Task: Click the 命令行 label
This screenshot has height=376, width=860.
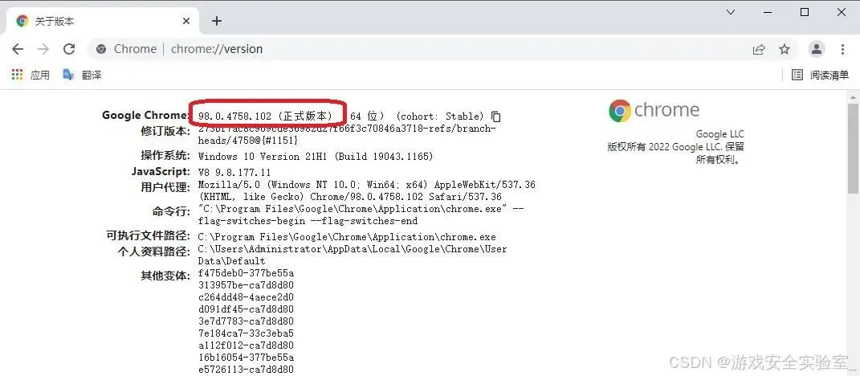Action: click(x=171, y=211)
